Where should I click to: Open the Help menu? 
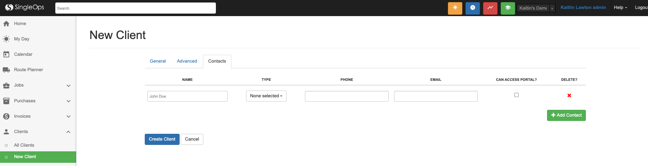(x=620, y=8)
